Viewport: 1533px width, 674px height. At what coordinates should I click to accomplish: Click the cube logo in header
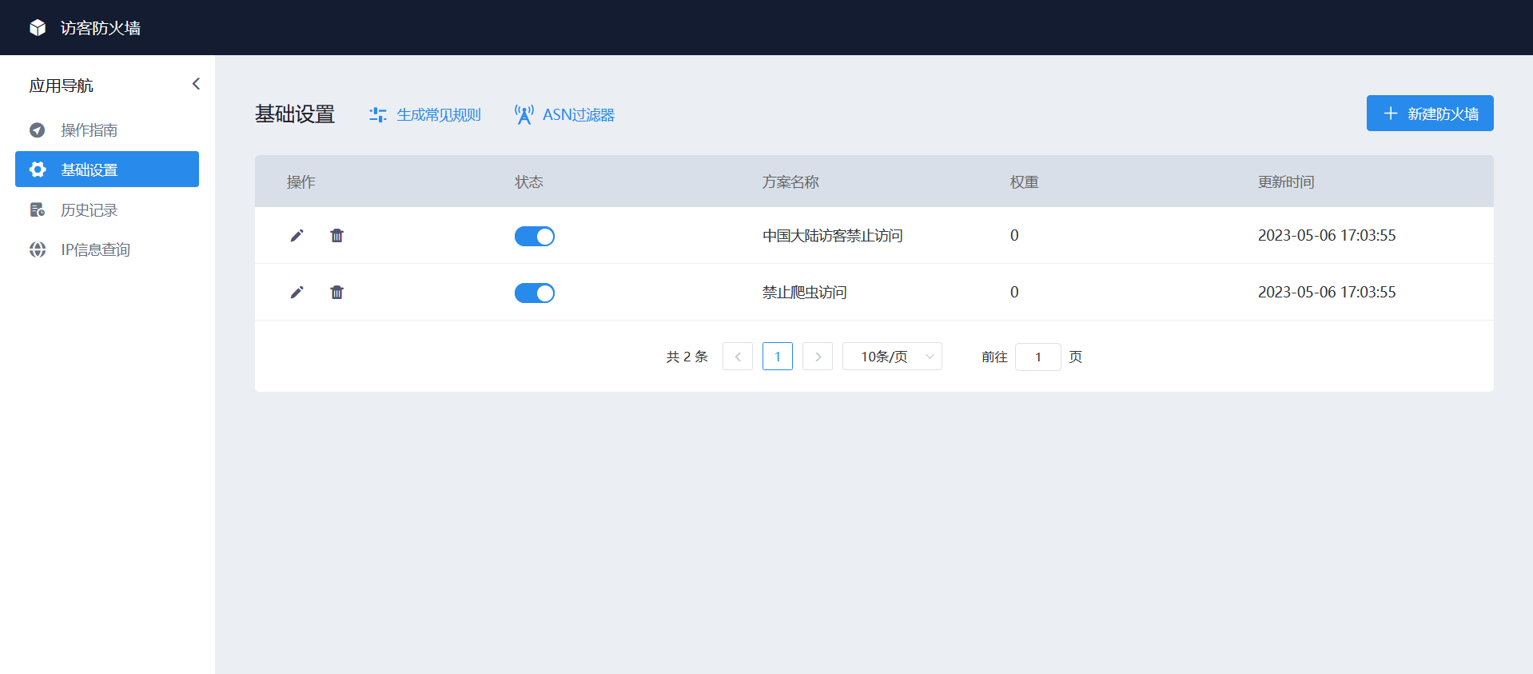[38, 28]
